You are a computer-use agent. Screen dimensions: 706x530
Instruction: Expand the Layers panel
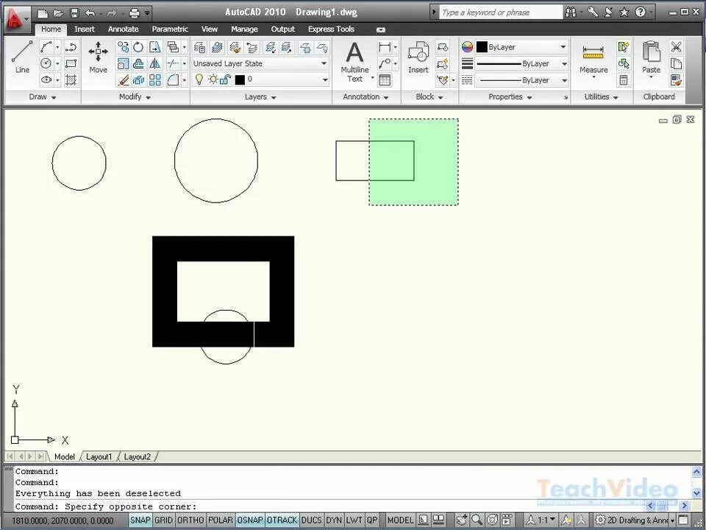[260, 97]
